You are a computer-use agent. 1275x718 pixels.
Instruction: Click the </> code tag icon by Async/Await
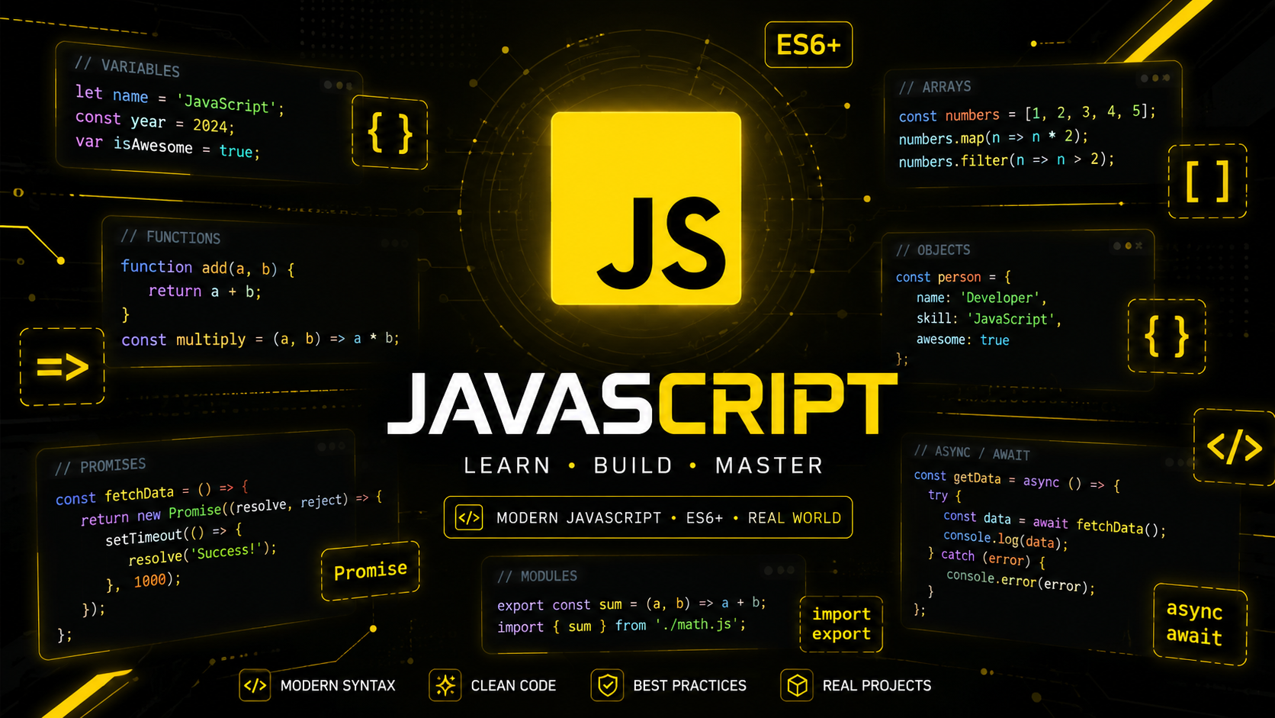click(x=1235, y=447)
